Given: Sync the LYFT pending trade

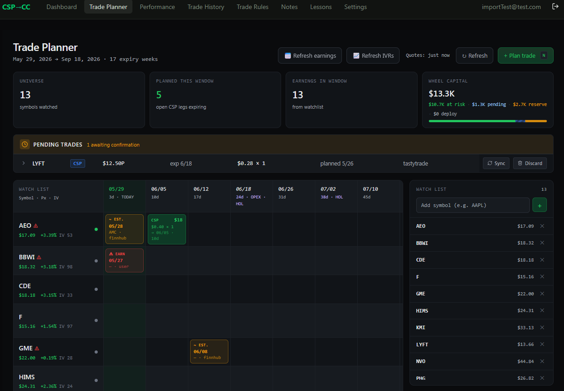Looking at the screenshot, I should coord(496,163).
